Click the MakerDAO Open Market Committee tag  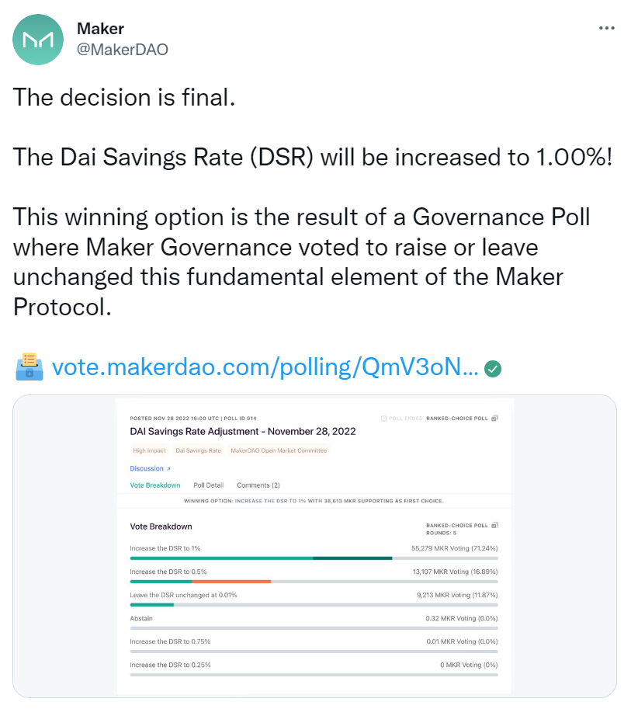(279, 450)
